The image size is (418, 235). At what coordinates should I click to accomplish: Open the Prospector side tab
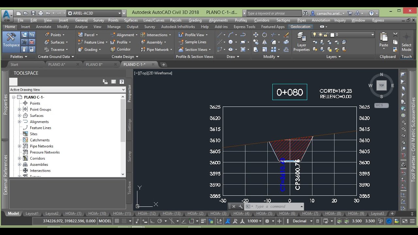click(129, 93)
